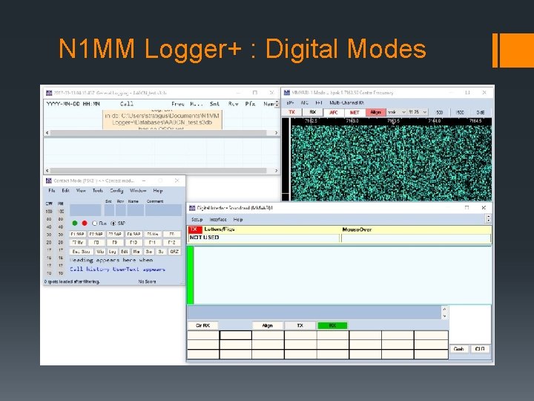Click the 40 band button in PH column
This screenshot has height=401, width=534.
[x=61, y=227]
